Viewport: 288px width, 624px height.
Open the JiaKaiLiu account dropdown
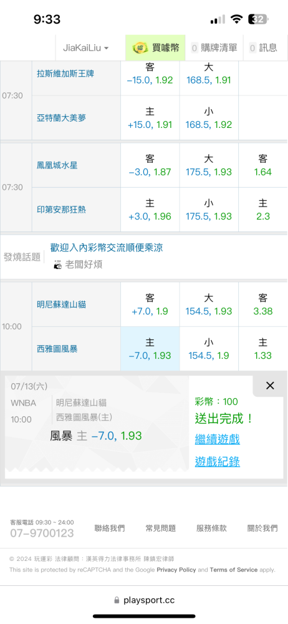click(x=85, y=48)
